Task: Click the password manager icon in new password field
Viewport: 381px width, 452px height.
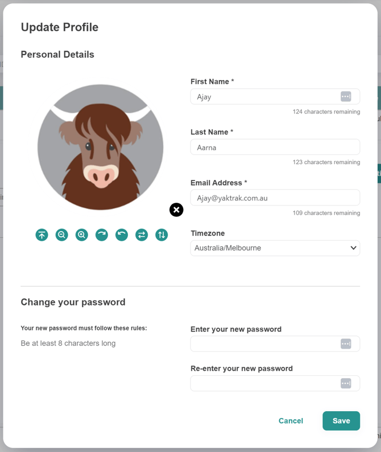Action: point(346,344)
